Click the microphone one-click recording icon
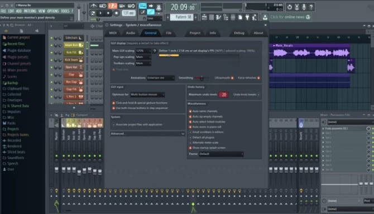374x214 pixels. (x=304, y=7)
